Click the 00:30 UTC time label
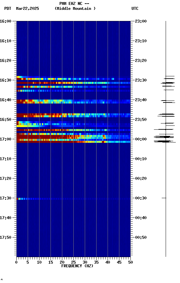Screen dimensions: 180x283 click(141, 198)
